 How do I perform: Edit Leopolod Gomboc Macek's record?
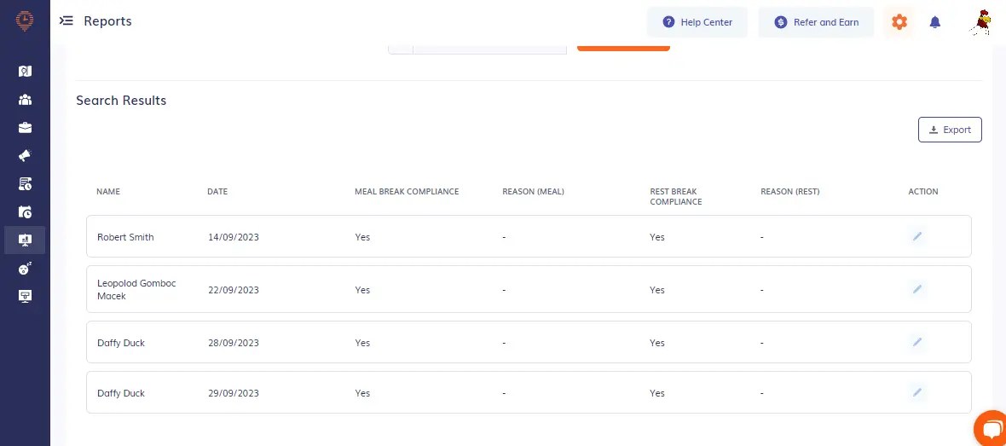click(917, 290)
